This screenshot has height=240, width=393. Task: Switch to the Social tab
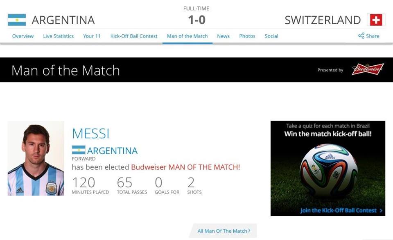[x=271, y=36]
